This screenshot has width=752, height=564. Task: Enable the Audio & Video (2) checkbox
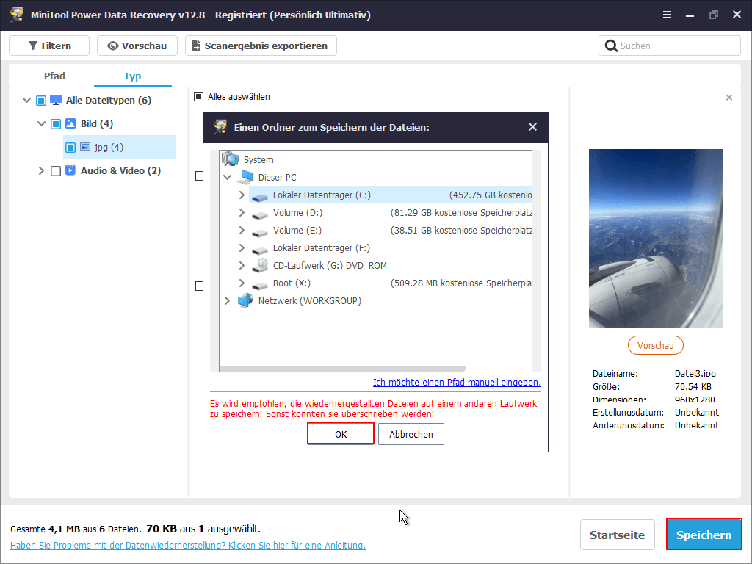coord(54,170)
